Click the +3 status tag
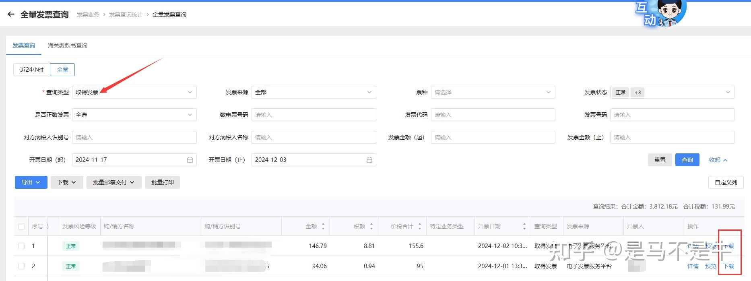 coord(638,92)
